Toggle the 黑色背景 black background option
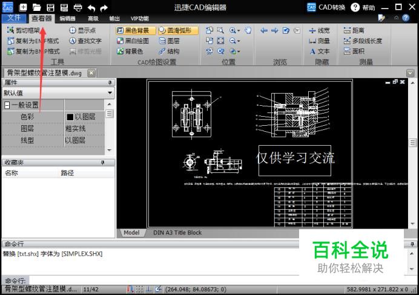This screenshot has height=295, width=419. click(136, 30)
